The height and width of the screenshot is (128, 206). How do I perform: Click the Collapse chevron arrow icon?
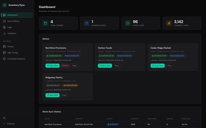pyautogui.click(x=4, y=124)
